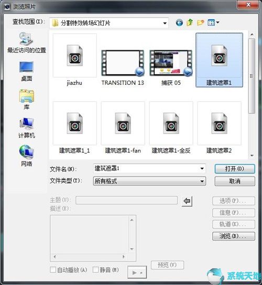Open Network (网络) location
The width and height of the screenshot is (262, 285).
(x=27, y=156)
